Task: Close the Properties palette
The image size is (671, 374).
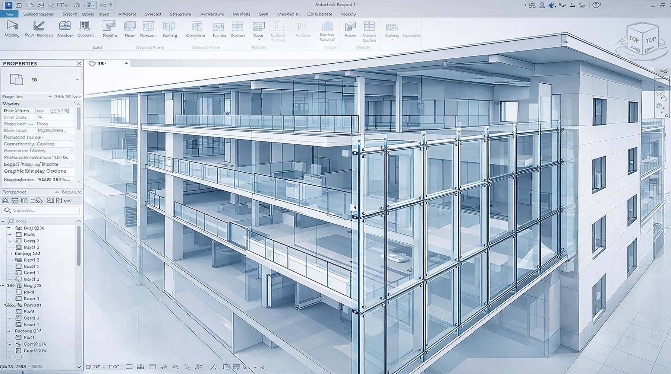Action: (x=79, y=63)
